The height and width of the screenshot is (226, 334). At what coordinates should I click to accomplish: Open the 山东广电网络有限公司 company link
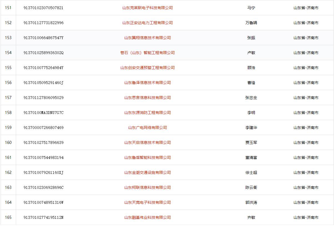147,128
